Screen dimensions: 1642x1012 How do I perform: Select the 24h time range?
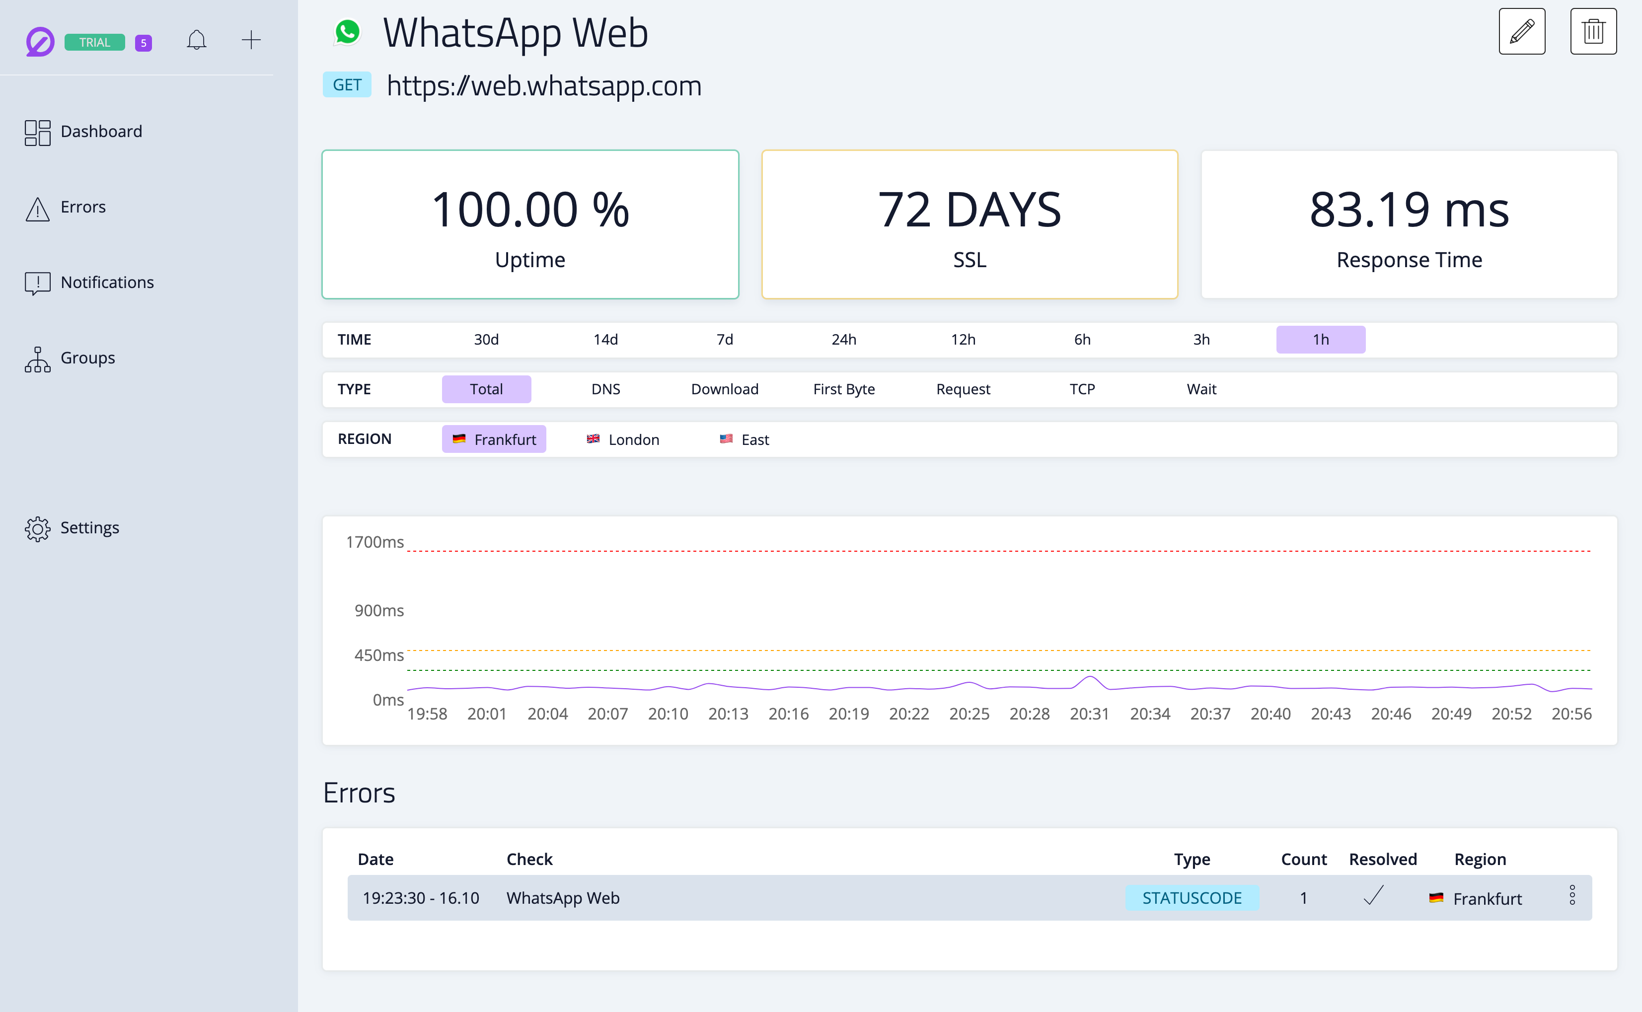(843, 339)
